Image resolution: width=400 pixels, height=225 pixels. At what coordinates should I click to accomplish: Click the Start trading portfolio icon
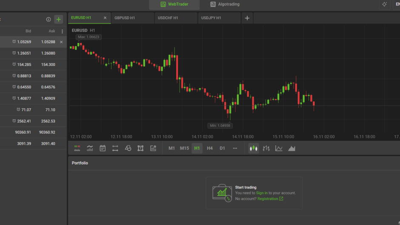point(222,193)
